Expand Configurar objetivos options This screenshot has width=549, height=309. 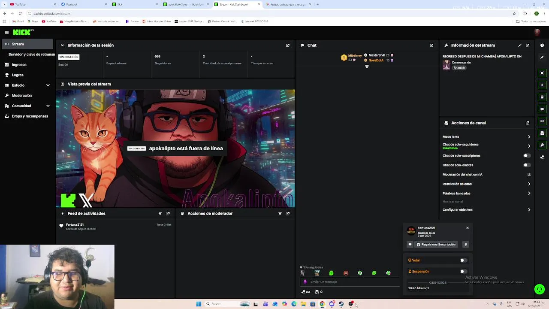[529, 210]
